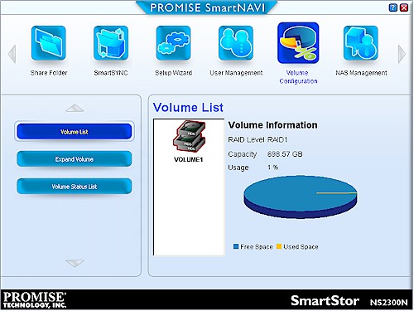414x311 pixels.
Task: Click the User Management label
Action: (x=236, y=73)
